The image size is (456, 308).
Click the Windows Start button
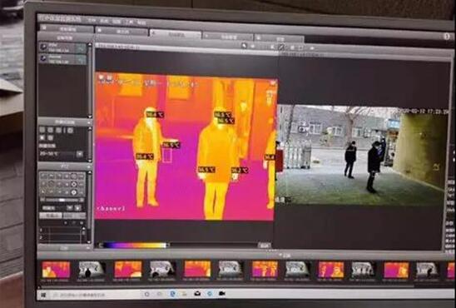pos(43,295)
